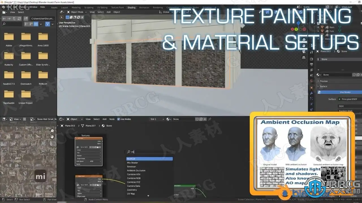Click pan hand in image editor
The width and height of the screenshot is (362, 203).
[52, 137]
